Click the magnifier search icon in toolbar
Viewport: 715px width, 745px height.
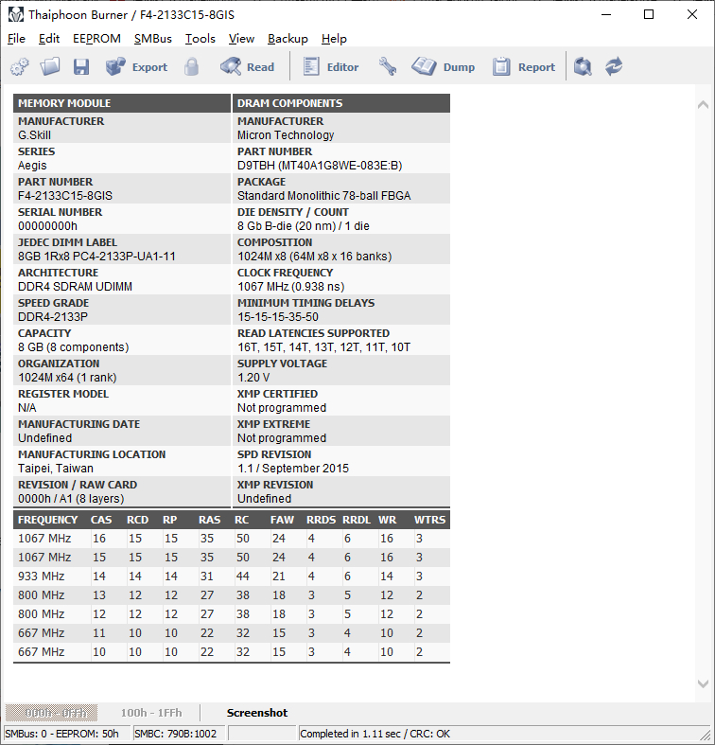(x=583, y=67)
